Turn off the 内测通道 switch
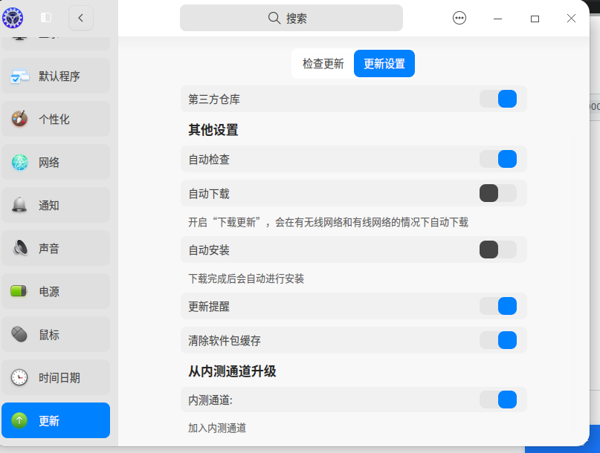 point(498,400)
